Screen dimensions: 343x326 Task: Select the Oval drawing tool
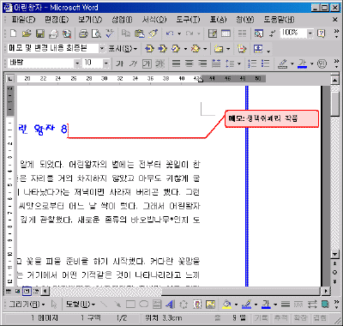click(x=144, y=305)
